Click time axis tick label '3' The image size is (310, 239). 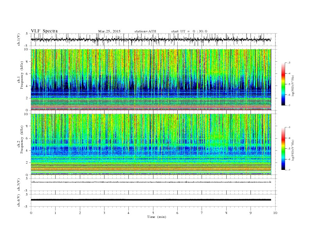[104, 213]
